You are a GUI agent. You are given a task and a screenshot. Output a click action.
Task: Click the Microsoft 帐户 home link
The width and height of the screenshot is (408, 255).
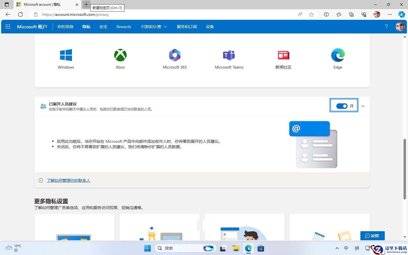pyautogui.click(x=32, y=27)
